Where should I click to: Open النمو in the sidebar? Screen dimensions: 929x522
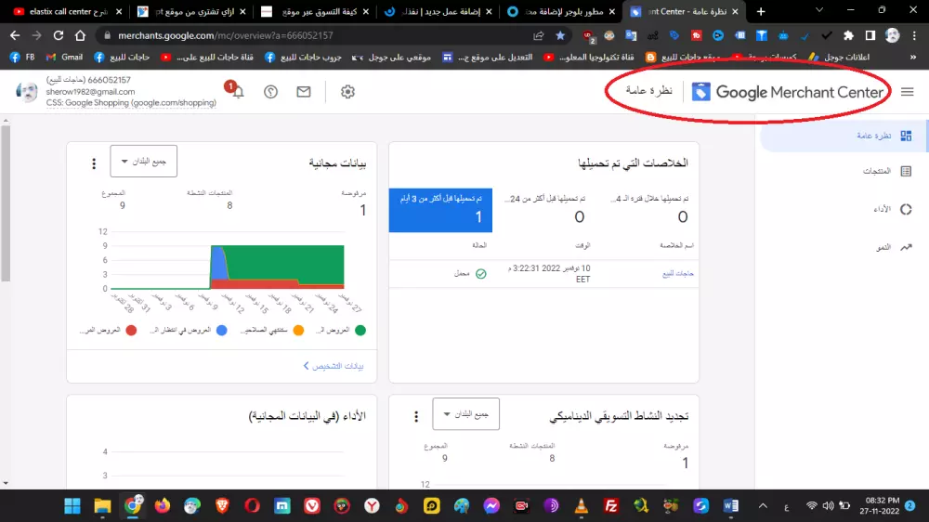point(894,247)
